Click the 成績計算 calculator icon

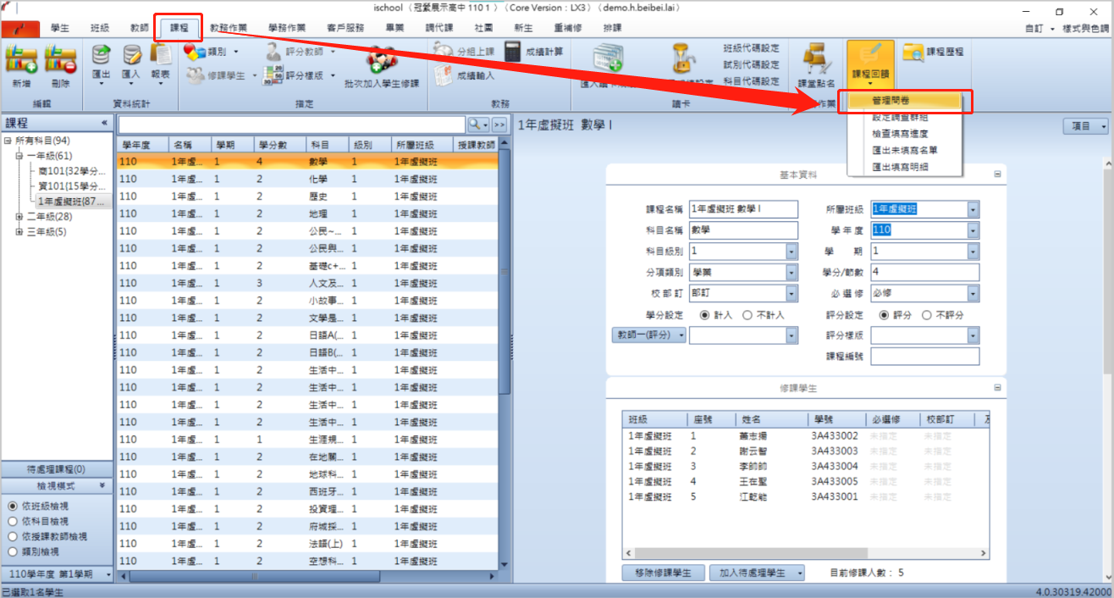513,52
